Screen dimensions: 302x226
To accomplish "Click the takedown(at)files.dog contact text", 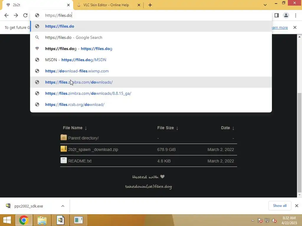I will click(x=149, y=187).
